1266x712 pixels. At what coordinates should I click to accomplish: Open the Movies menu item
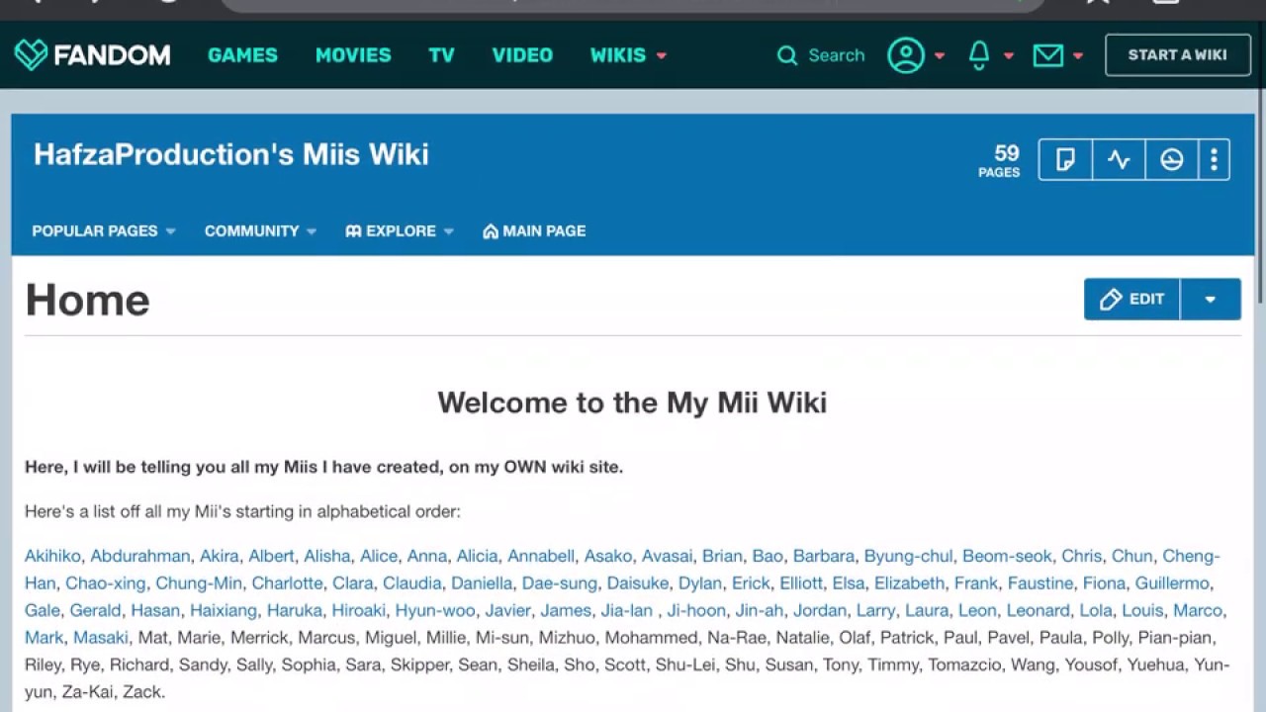pos(353,55)
